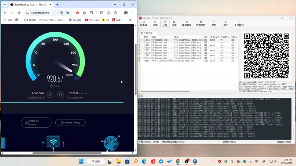296x166 pixels.
Task: Open the YouTube bookmark
Action: coord(92,20)
